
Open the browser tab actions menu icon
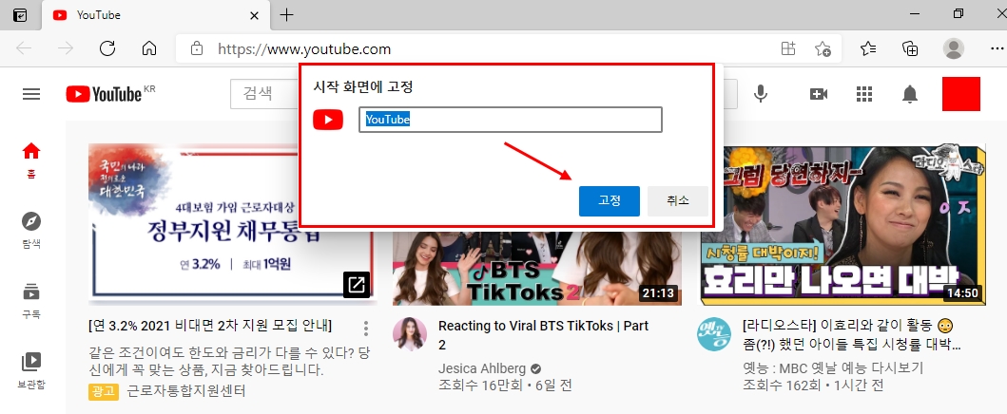(x=20, y=15)
